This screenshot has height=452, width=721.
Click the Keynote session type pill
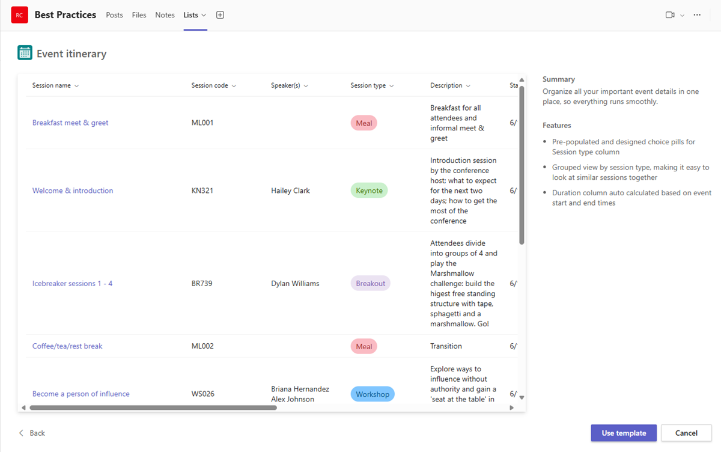click(x=369, y=191)
